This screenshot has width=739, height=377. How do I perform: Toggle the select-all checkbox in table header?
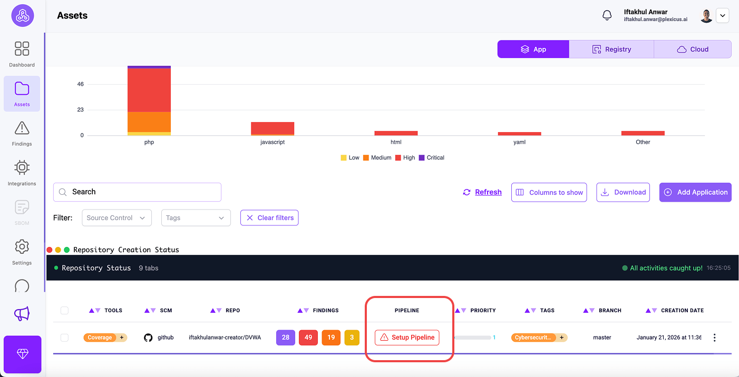coord(64,311)
